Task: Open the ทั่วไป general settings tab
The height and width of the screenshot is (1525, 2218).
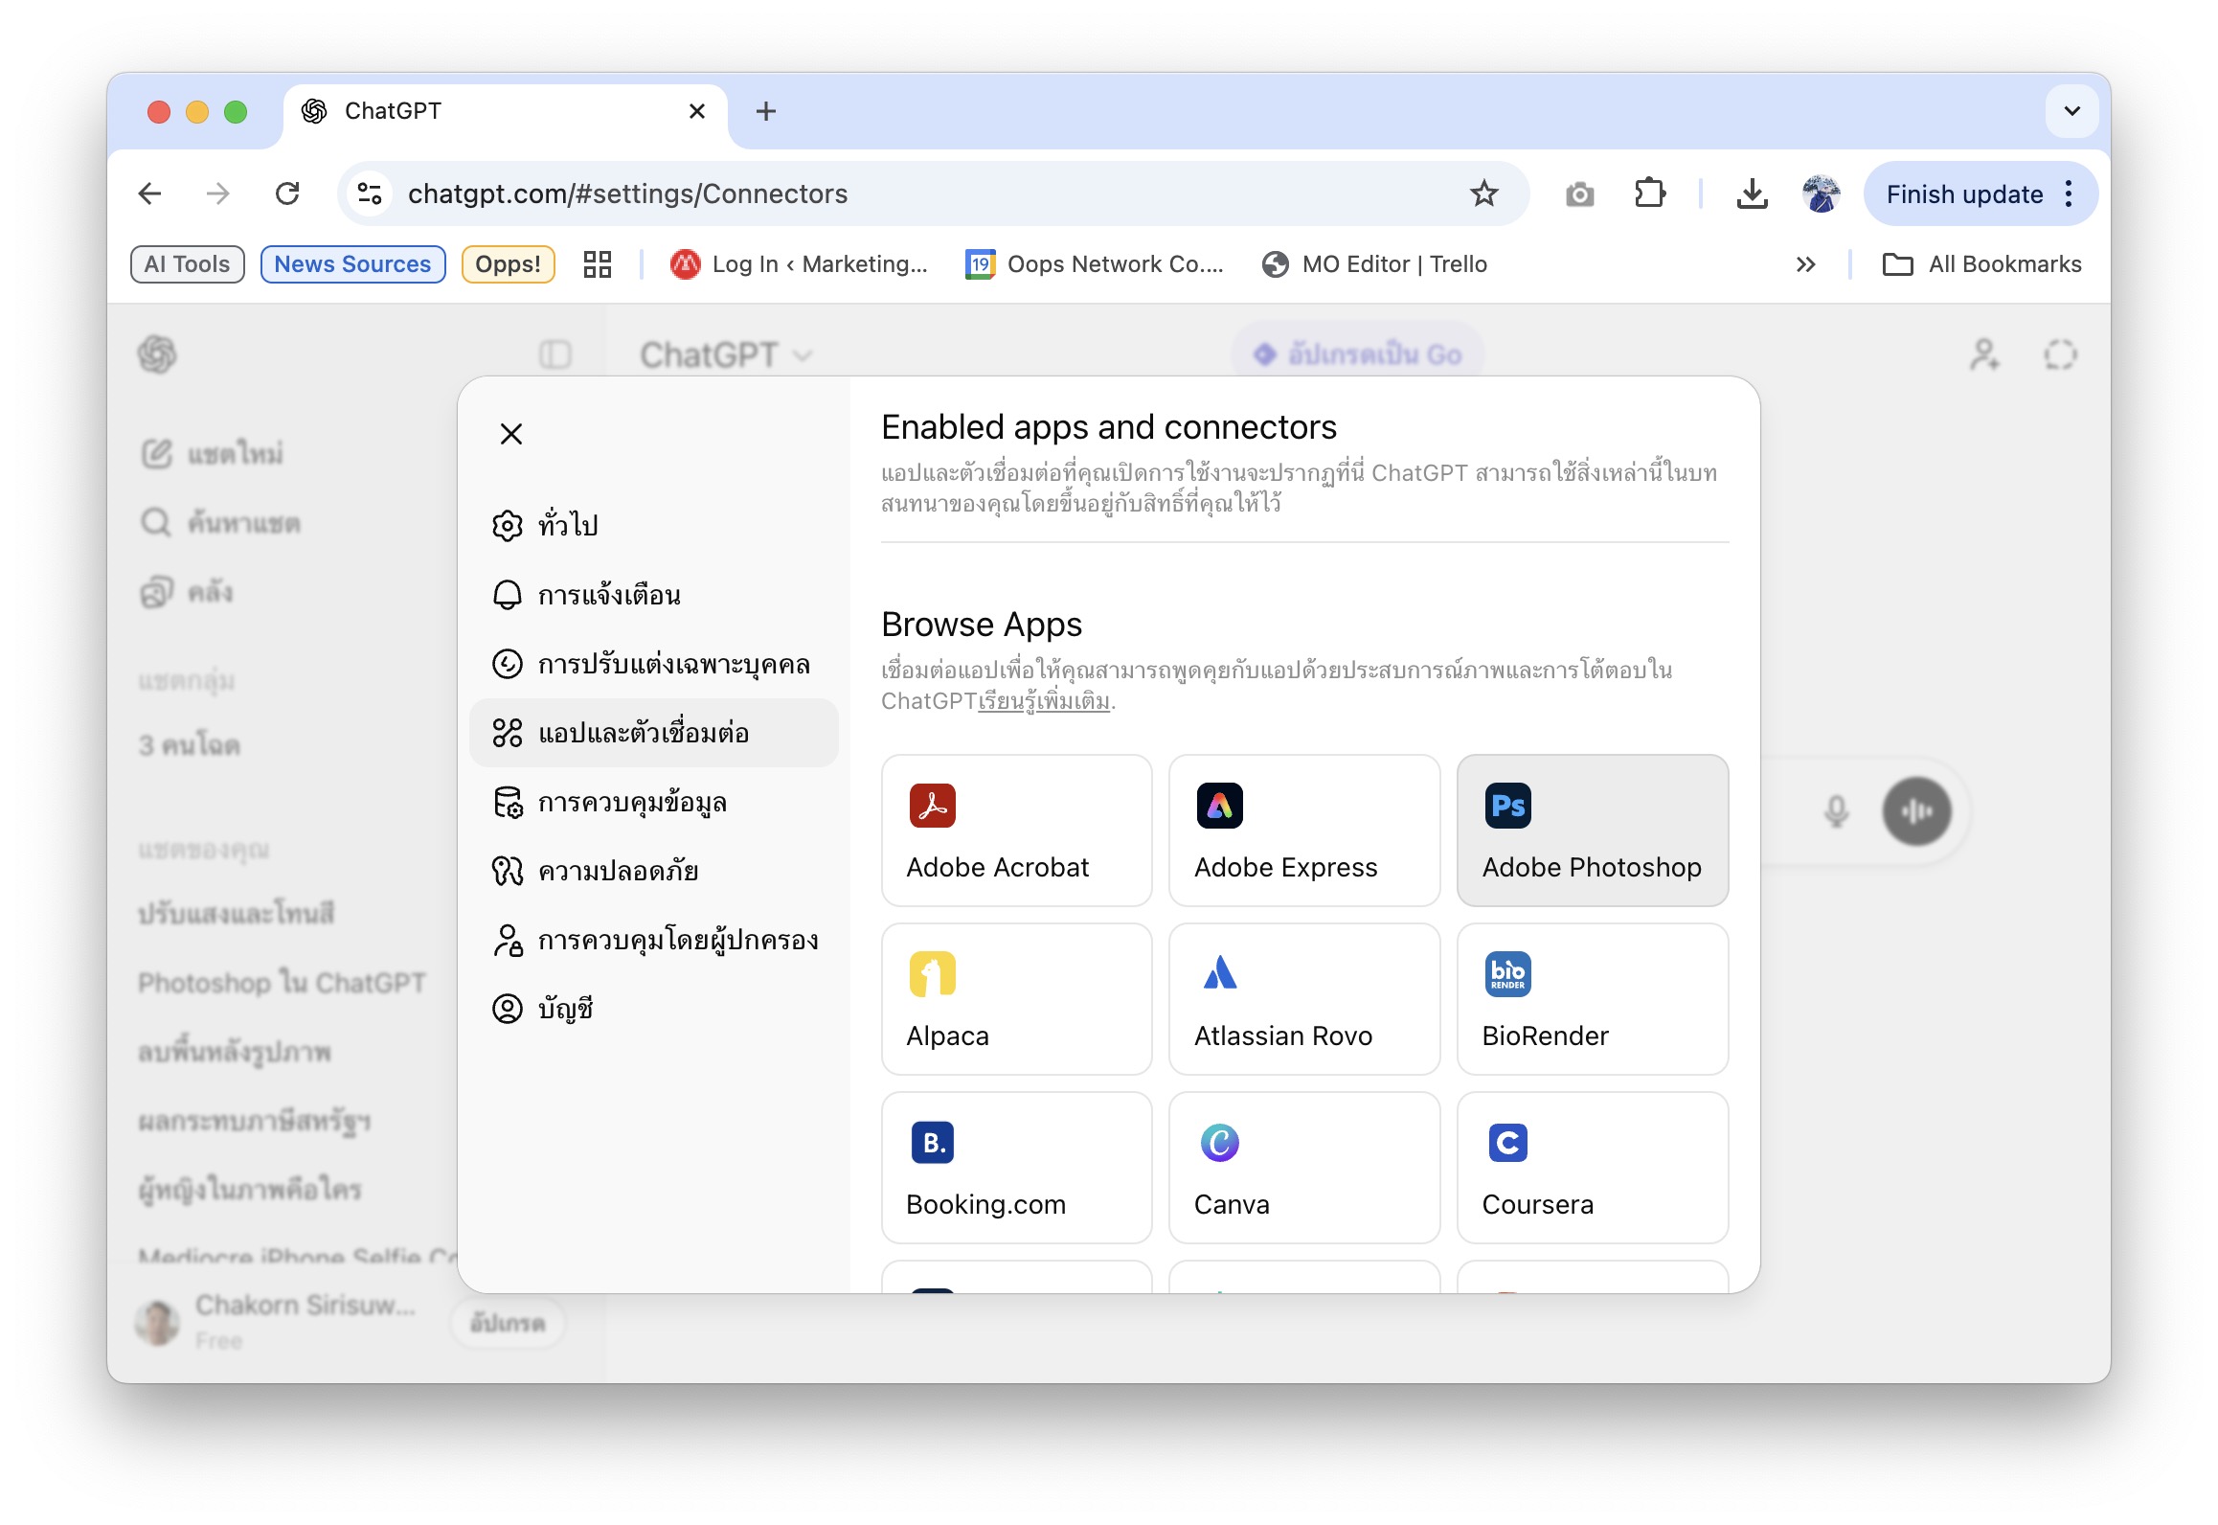Action: coord(654,525)
